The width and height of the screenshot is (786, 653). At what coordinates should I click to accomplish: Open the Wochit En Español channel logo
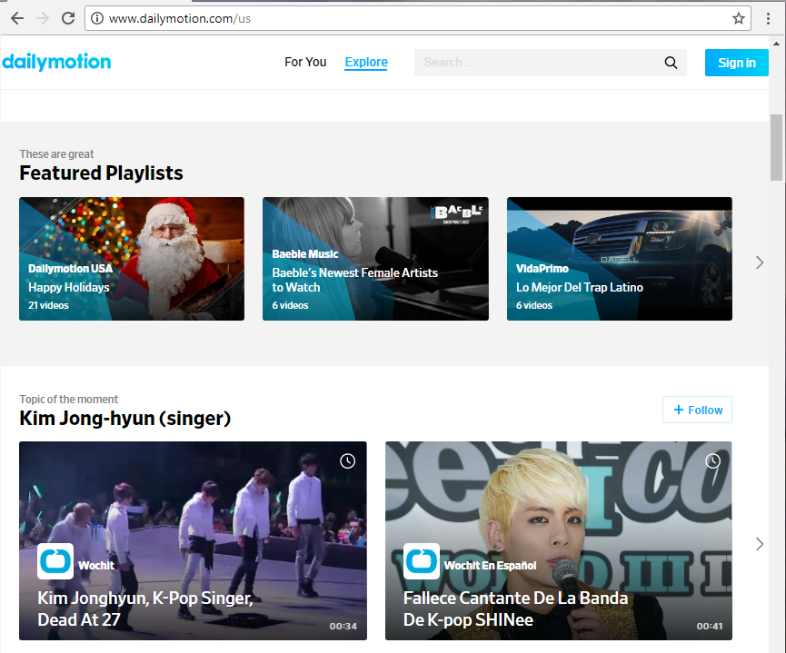422,561
